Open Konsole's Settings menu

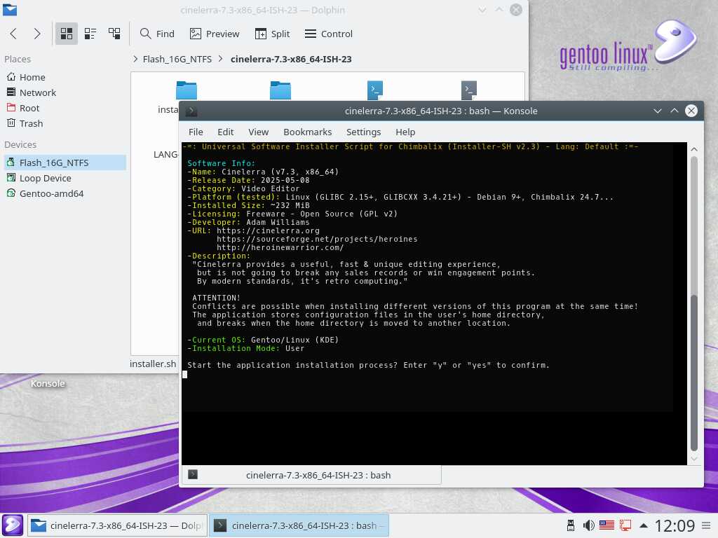[x=363, y=132]
